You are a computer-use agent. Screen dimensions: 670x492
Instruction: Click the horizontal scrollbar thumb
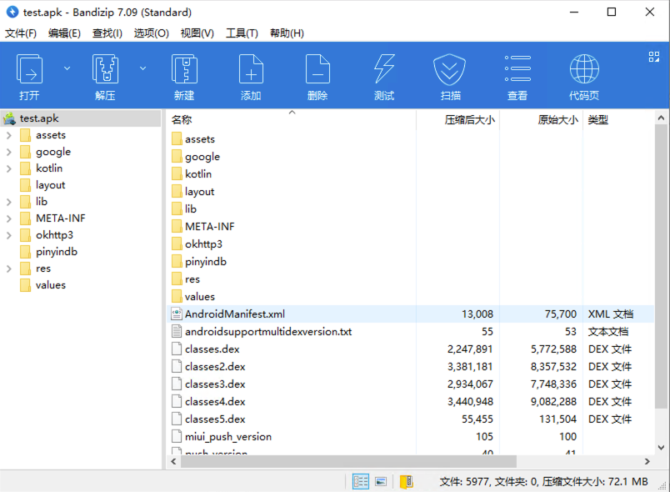click(x=348, y=462)
